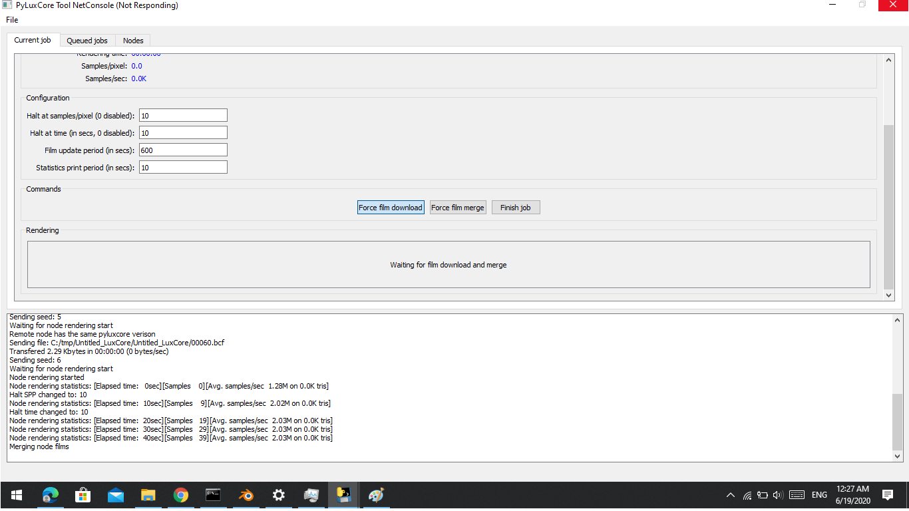Focus the Statistics print period field
Viewport: 909px width, 511px height.
pos(183,168)
